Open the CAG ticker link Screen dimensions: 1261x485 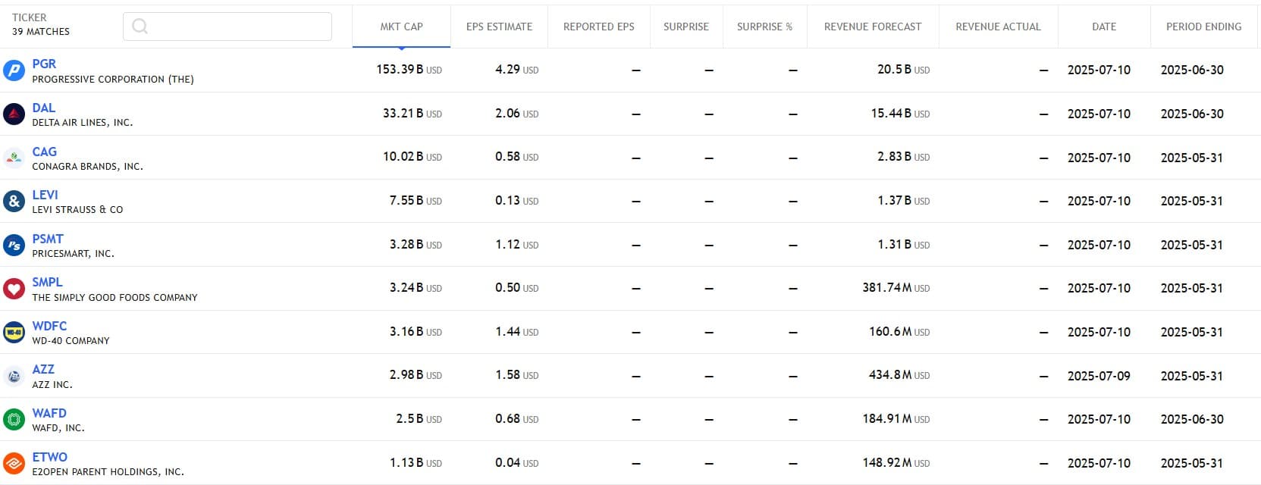45,152
